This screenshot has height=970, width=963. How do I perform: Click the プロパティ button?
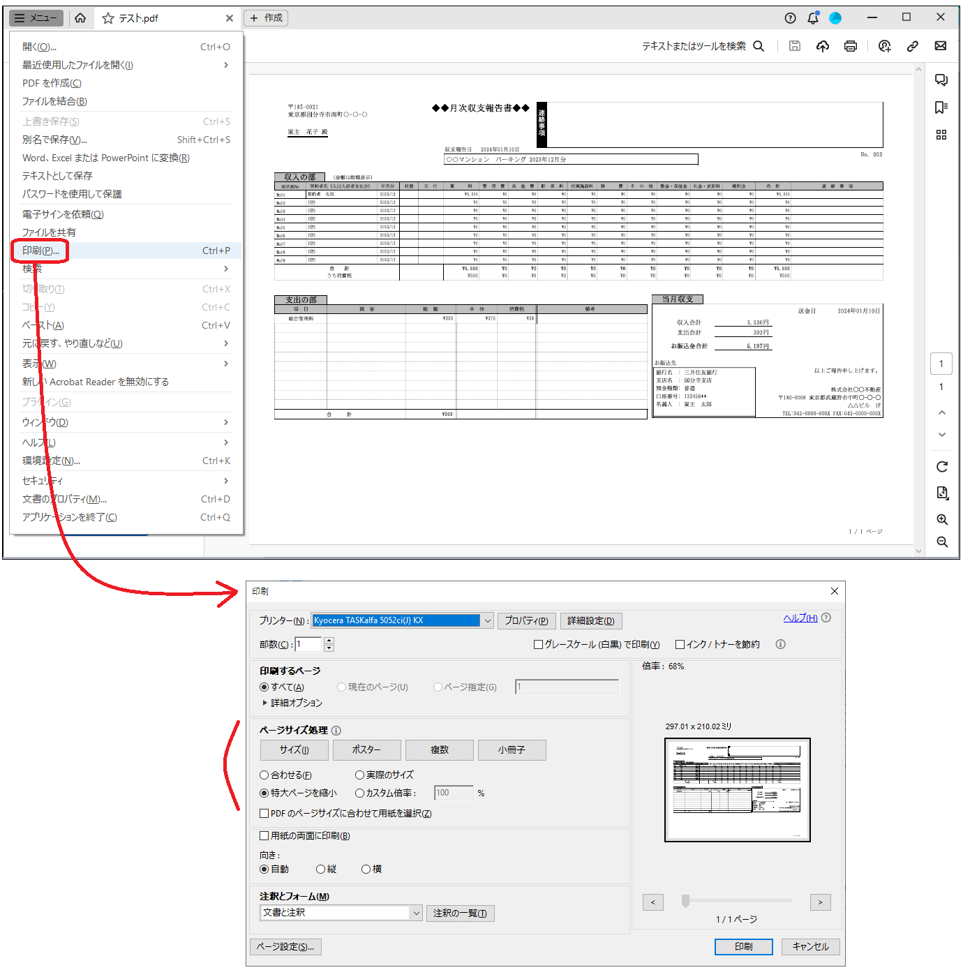click(x=526, y=620)
